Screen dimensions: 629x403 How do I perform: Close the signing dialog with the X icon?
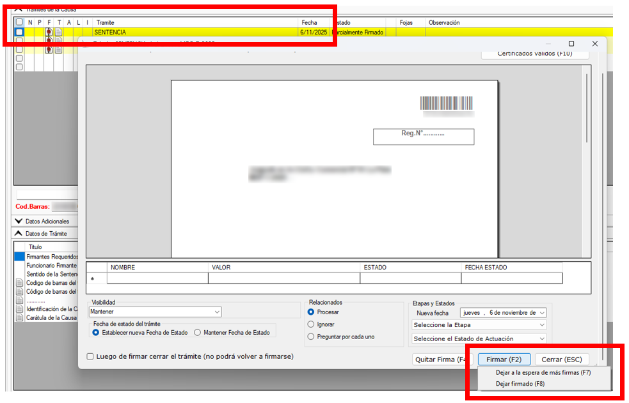(594, 43)
